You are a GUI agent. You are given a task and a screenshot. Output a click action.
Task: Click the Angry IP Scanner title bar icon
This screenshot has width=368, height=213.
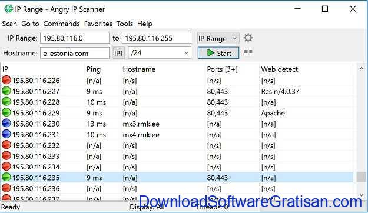point(8,9)
